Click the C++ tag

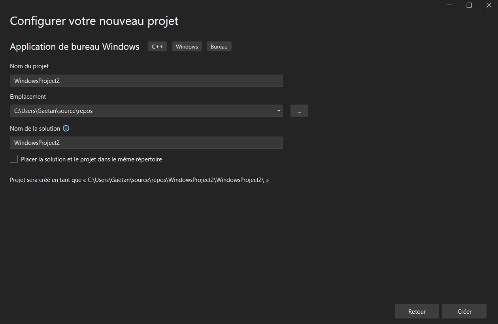pos(157,47)
